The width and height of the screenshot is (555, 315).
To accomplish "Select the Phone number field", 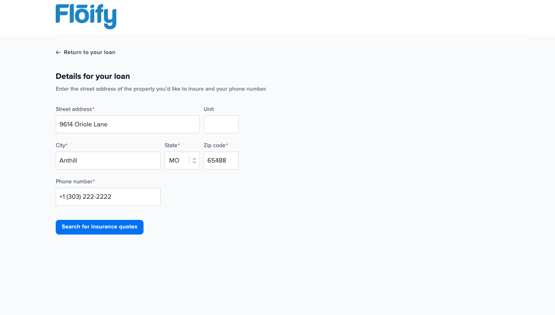I will tap(108, 196).
